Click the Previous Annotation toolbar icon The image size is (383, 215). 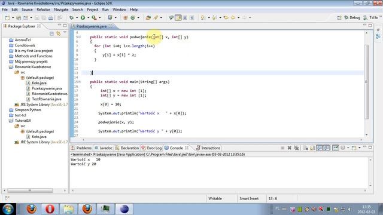pyautogui.click(x=214, y=17)
